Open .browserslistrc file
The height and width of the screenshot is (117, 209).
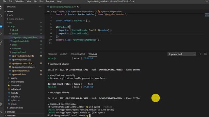(16, 108)
